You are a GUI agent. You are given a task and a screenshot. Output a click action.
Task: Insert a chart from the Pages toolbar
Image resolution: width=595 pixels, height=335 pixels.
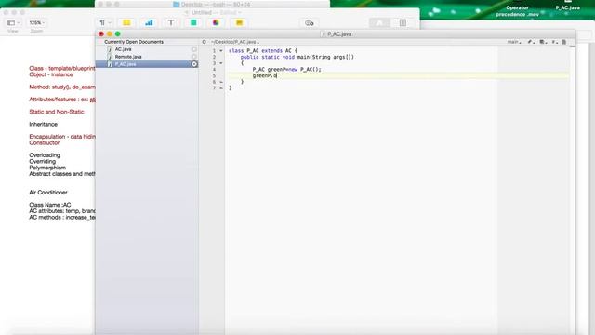149,22
